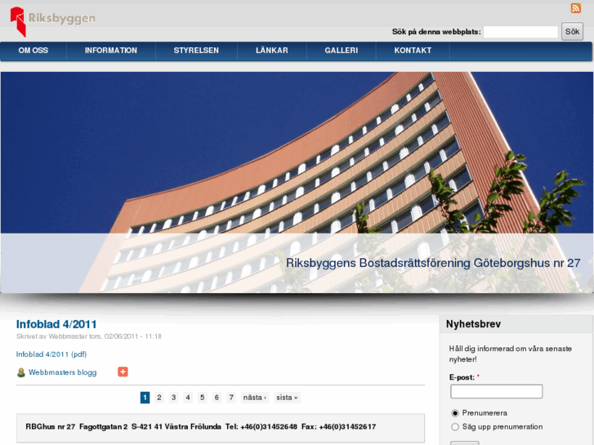Click the 'Sök på denna webbplats:' label
594x445 pixels.
click(x=436, y=32)
